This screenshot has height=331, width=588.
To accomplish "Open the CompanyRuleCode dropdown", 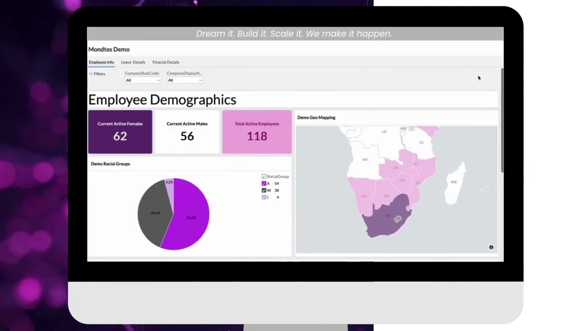I will point(142,80).
